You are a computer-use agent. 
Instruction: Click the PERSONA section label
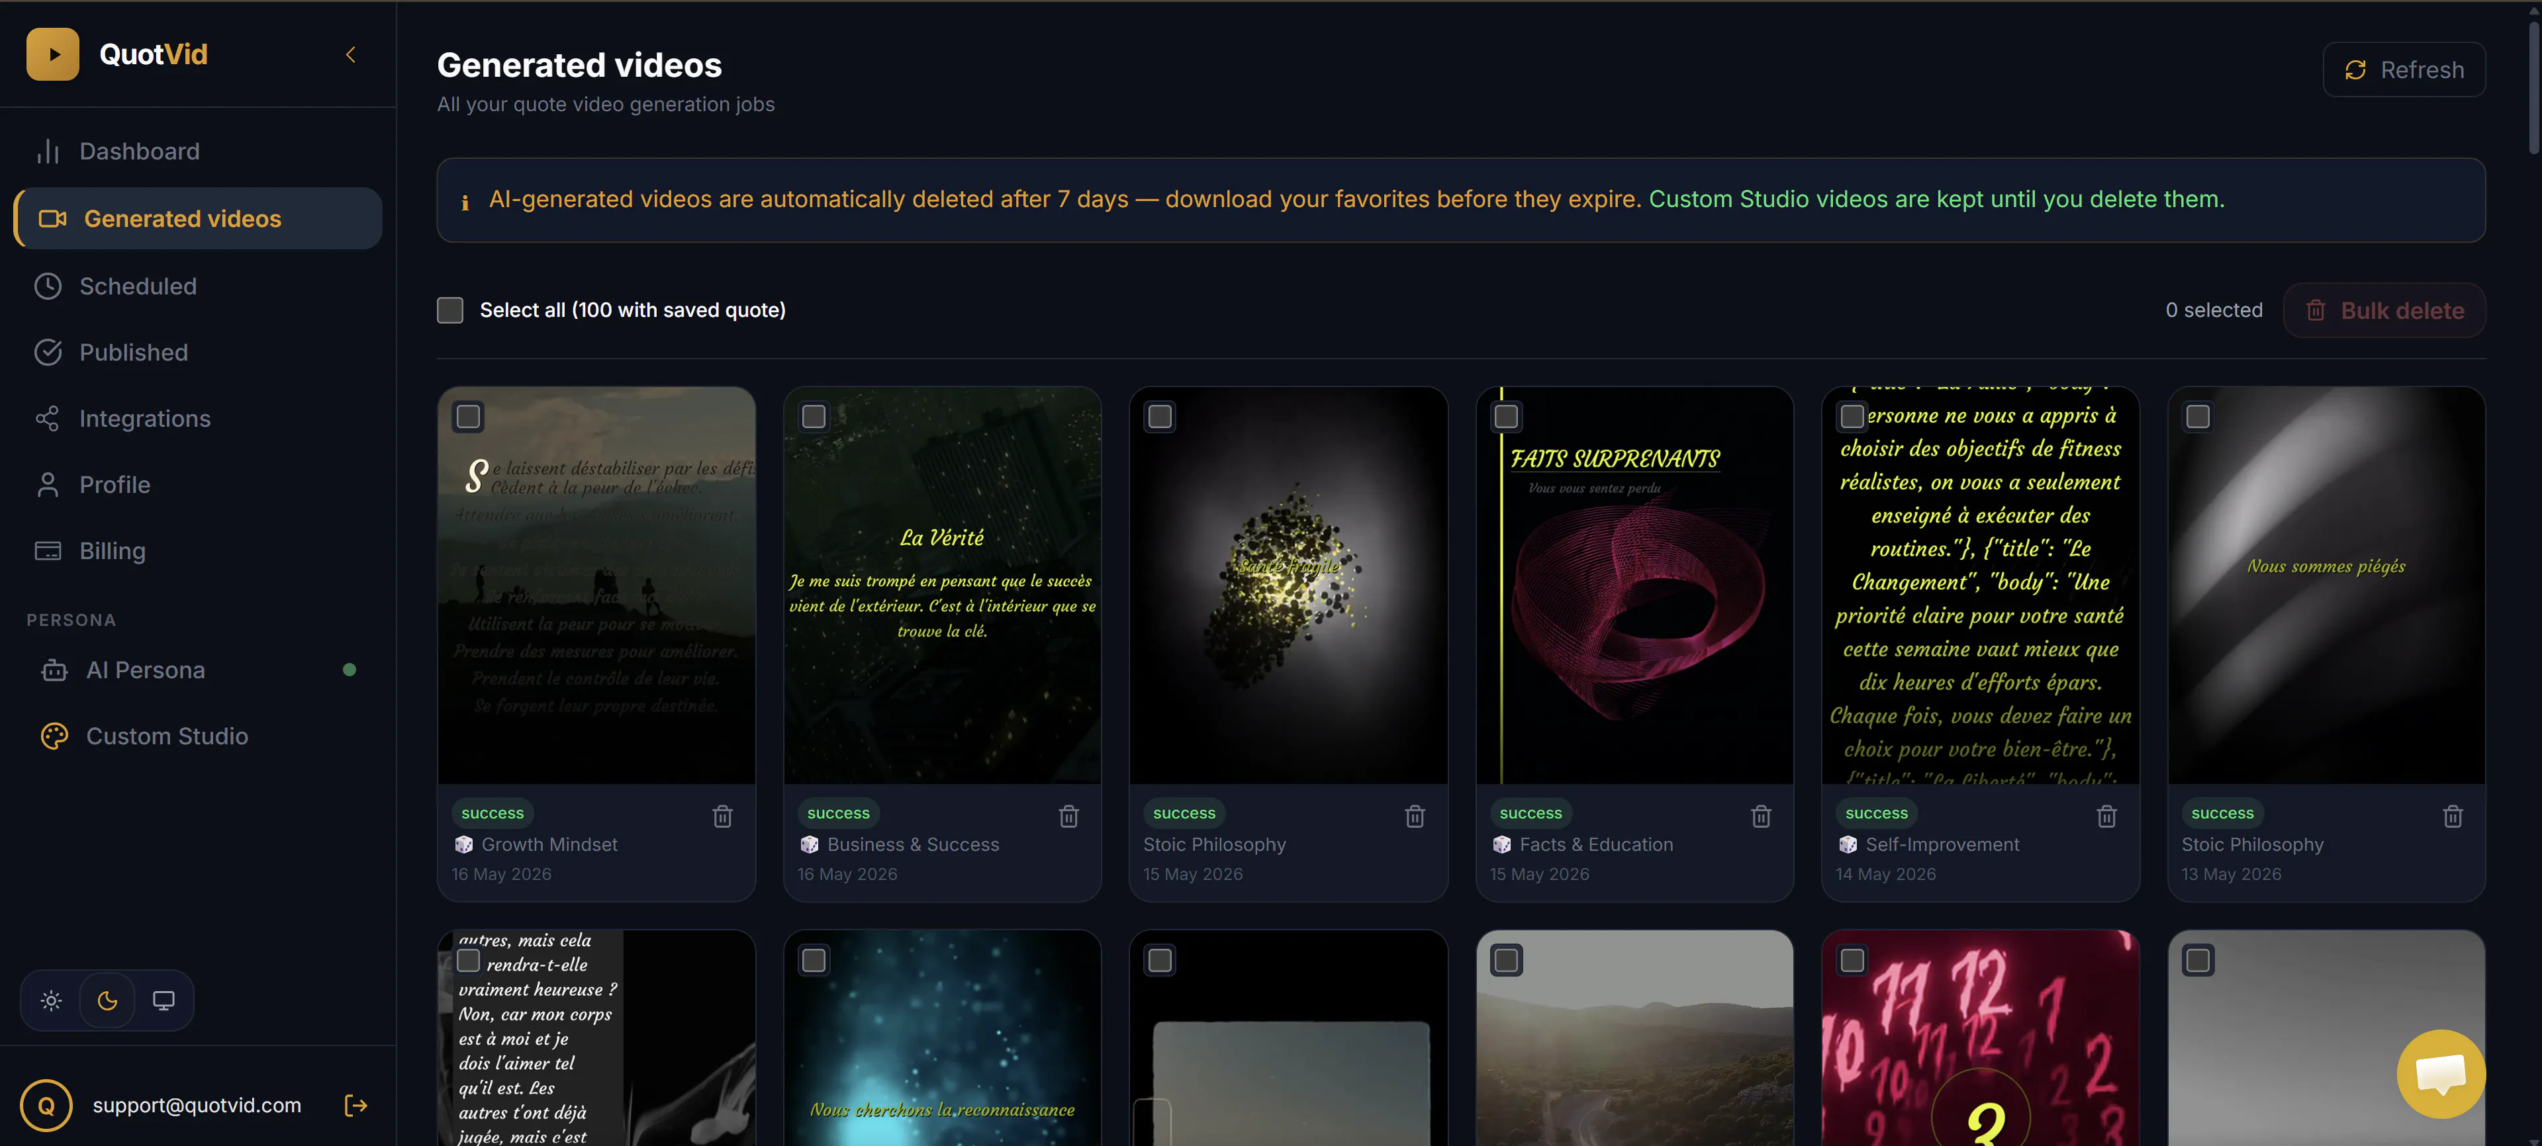[71, 621]
